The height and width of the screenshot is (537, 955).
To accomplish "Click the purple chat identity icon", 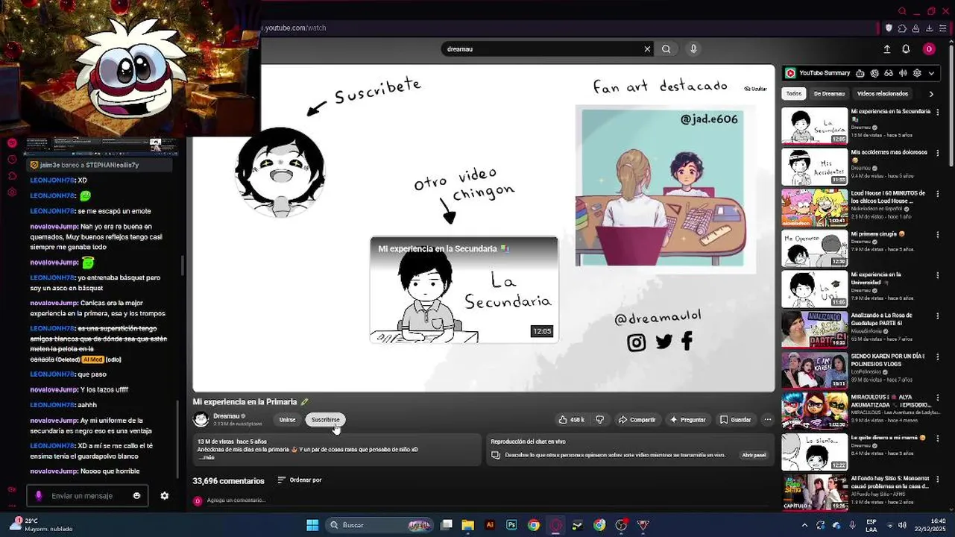I will (x=39, y=496).
